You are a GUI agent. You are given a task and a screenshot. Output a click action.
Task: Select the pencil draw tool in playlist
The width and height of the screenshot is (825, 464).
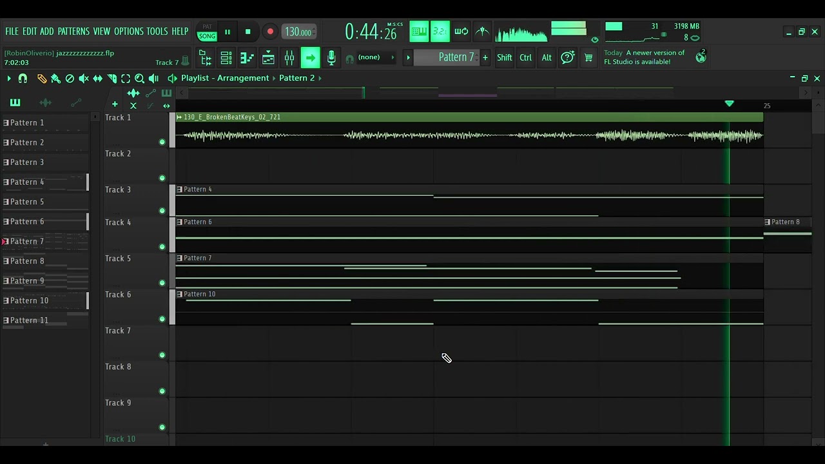42,79
